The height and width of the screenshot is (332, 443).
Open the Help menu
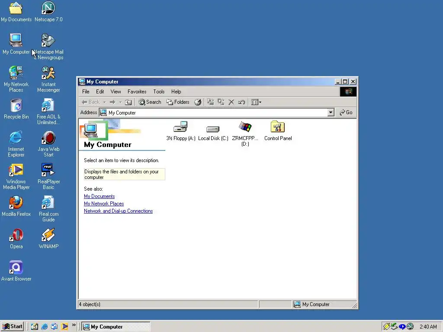[176, 92]
